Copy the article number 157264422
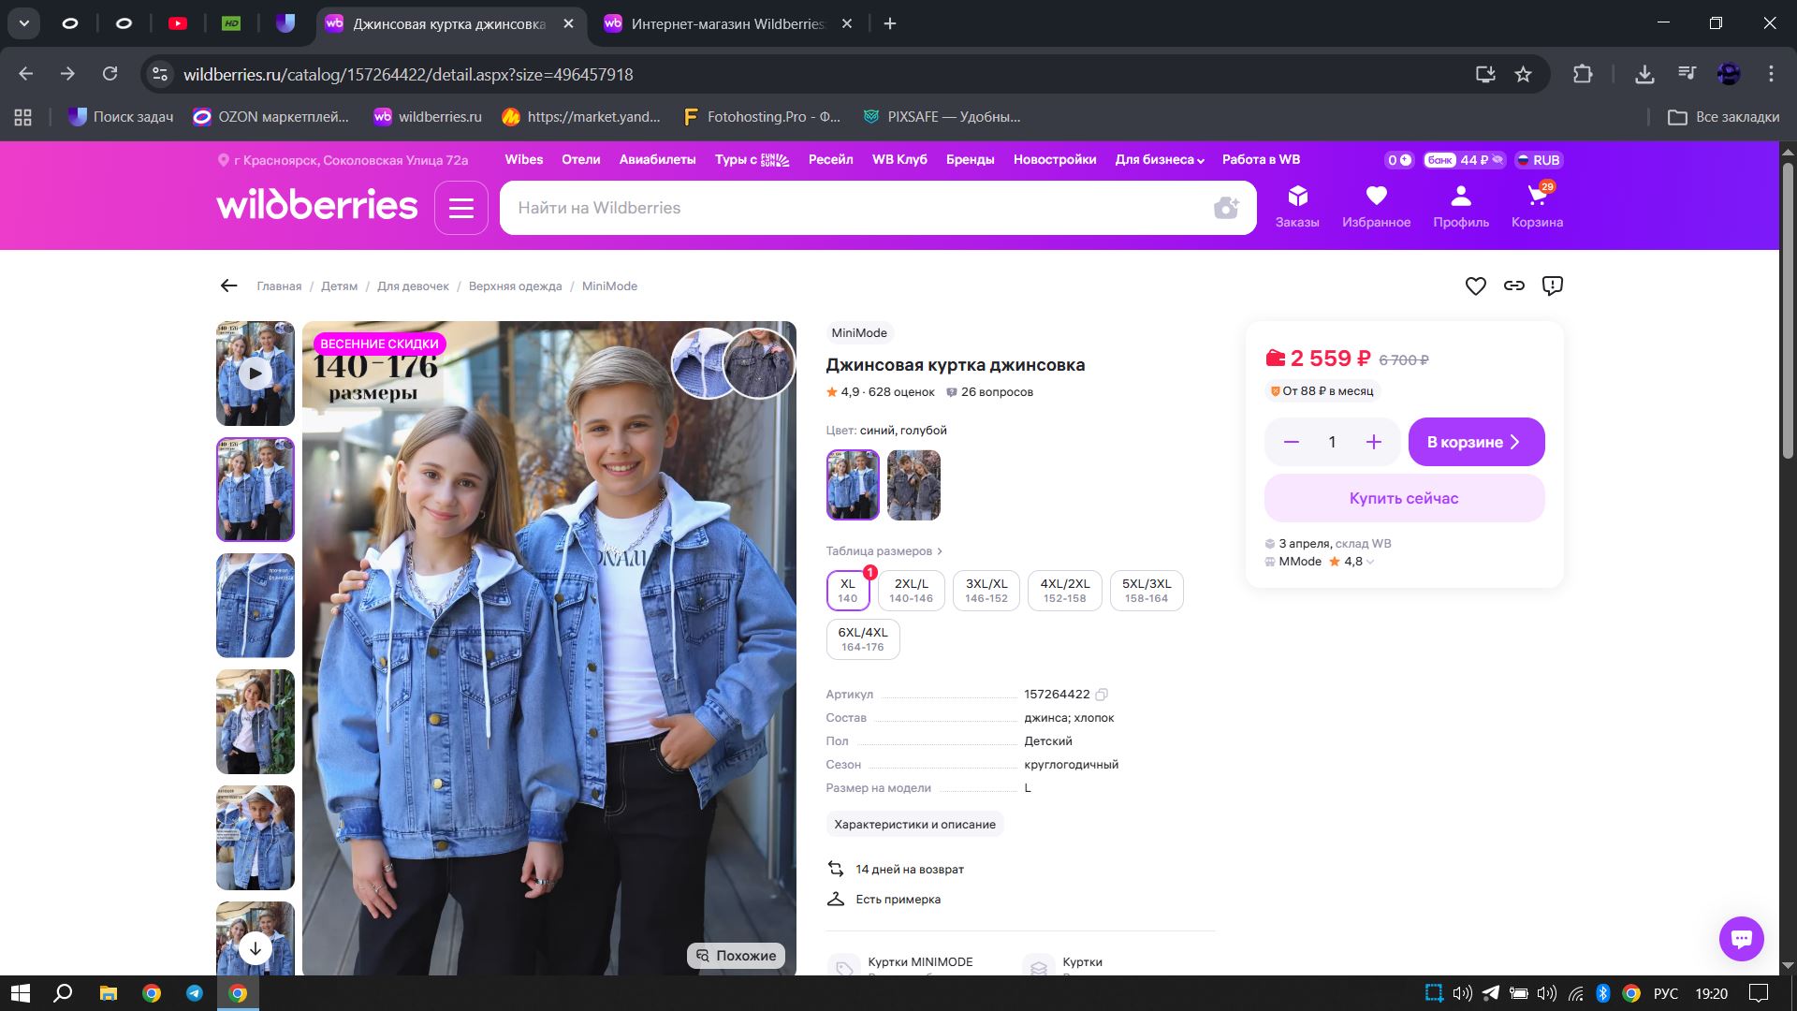The image size is (1797, 1011). click(1102, 695)
